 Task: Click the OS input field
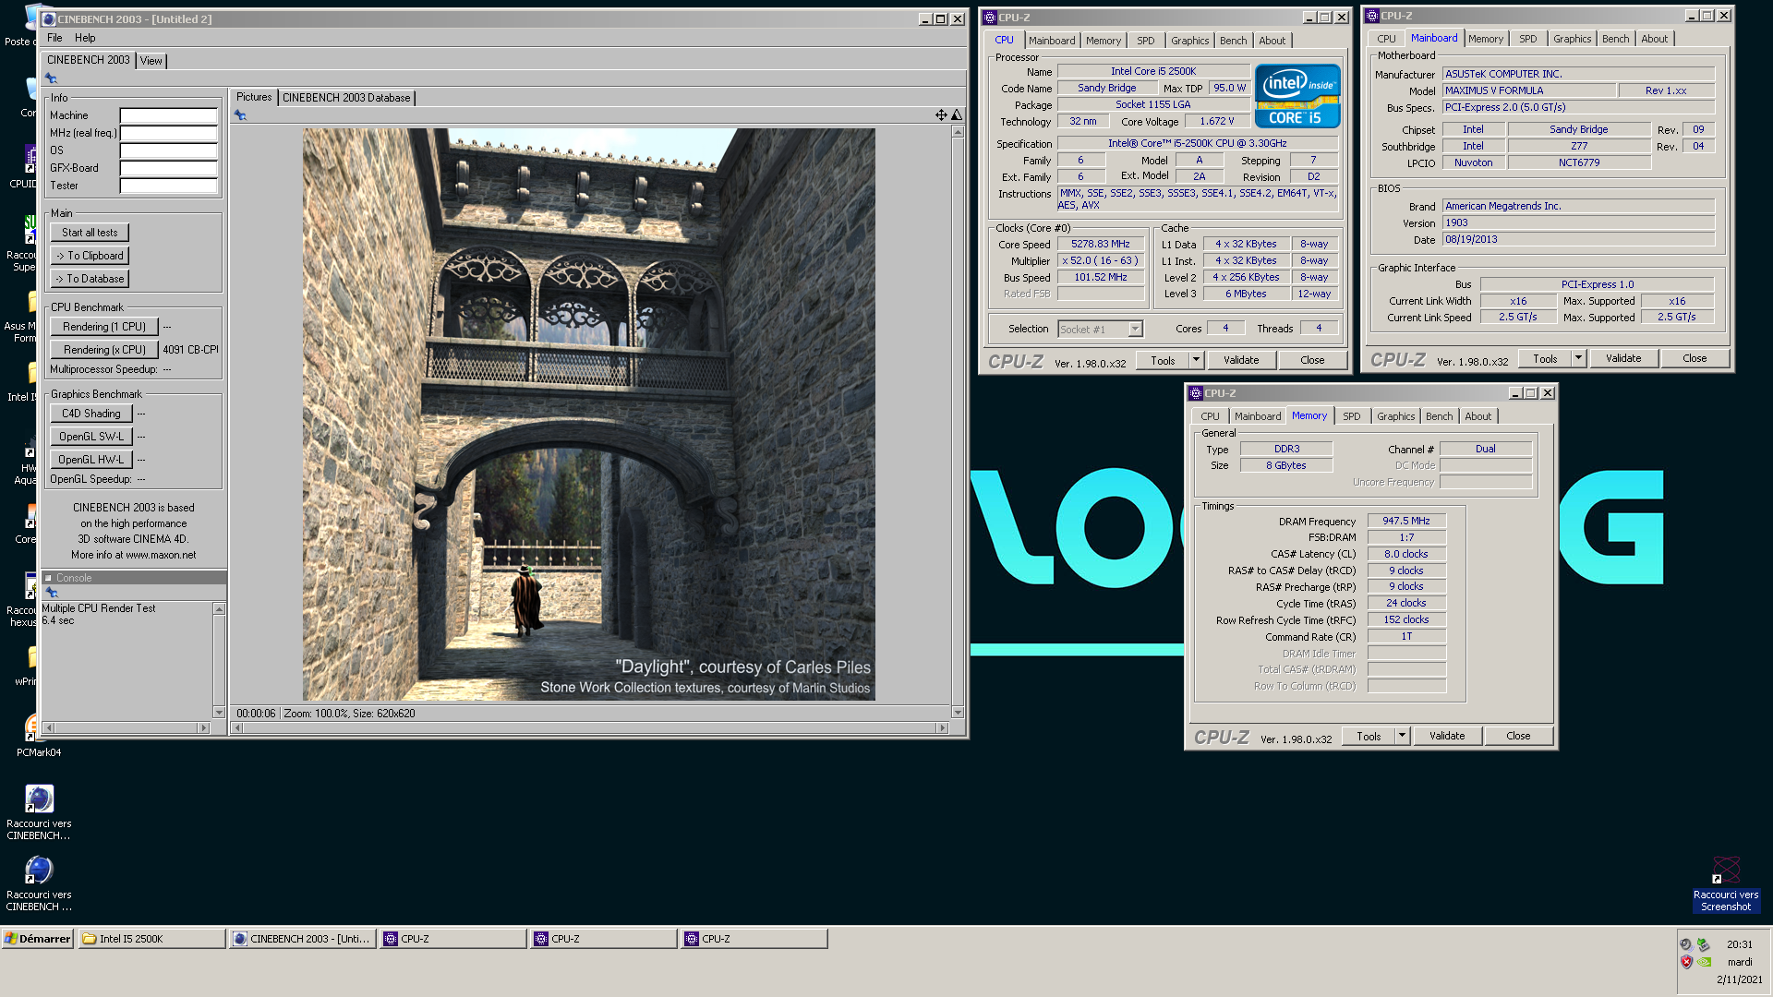coord(168,150)
